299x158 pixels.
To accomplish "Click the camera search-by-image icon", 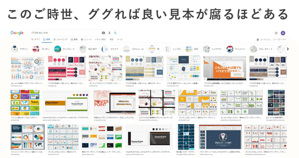I will [x=104, y=33].
